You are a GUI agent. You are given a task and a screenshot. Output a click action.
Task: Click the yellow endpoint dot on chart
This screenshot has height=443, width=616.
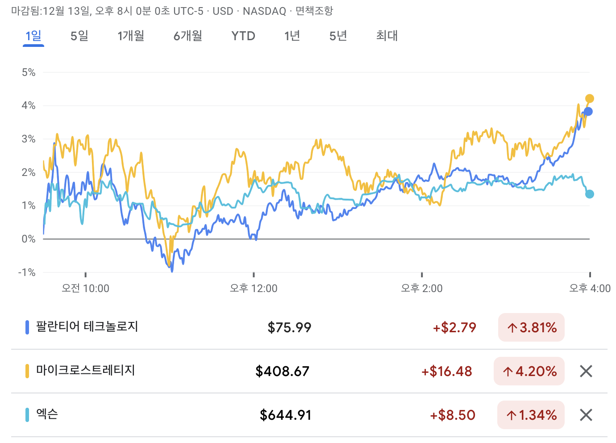(x=589, y=99)
